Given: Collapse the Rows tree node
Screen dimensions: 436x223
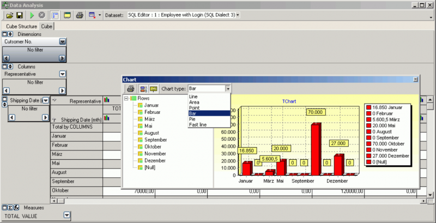Looking at the screenshot, I should click(x=126, y=98).
